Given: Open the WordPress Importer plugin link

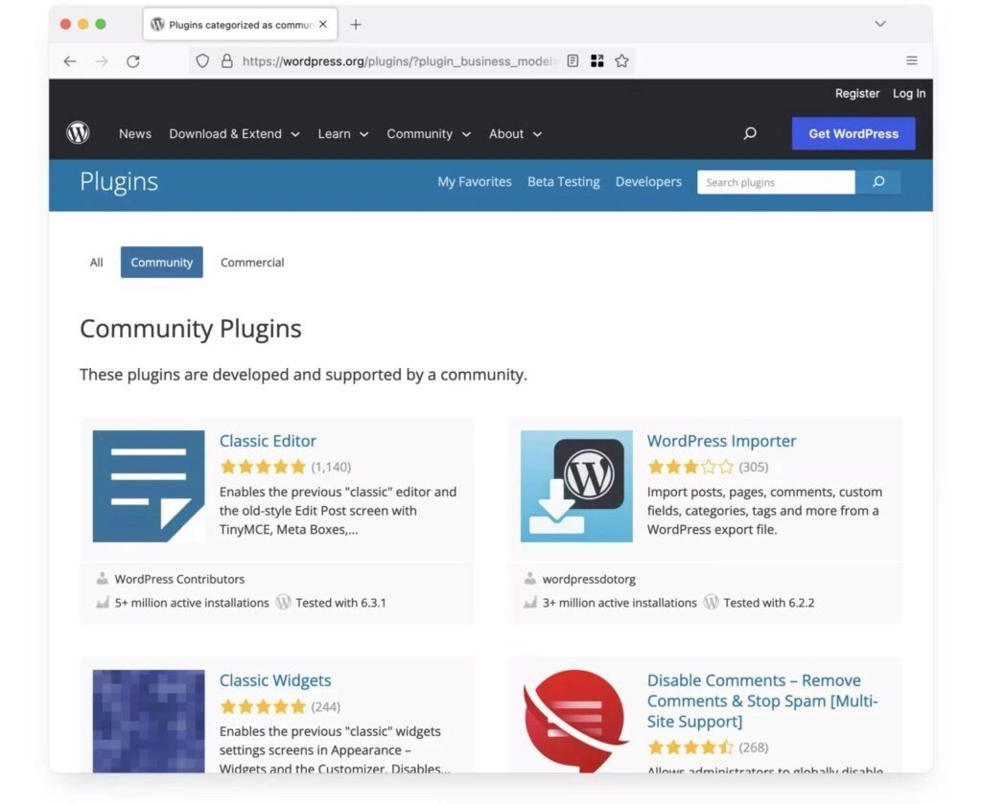Looking at the screenshot, I should 721,441.
